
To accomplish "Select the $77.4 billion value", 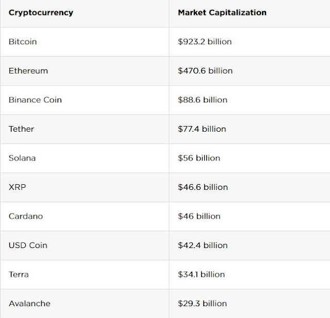I will (202, 129).
